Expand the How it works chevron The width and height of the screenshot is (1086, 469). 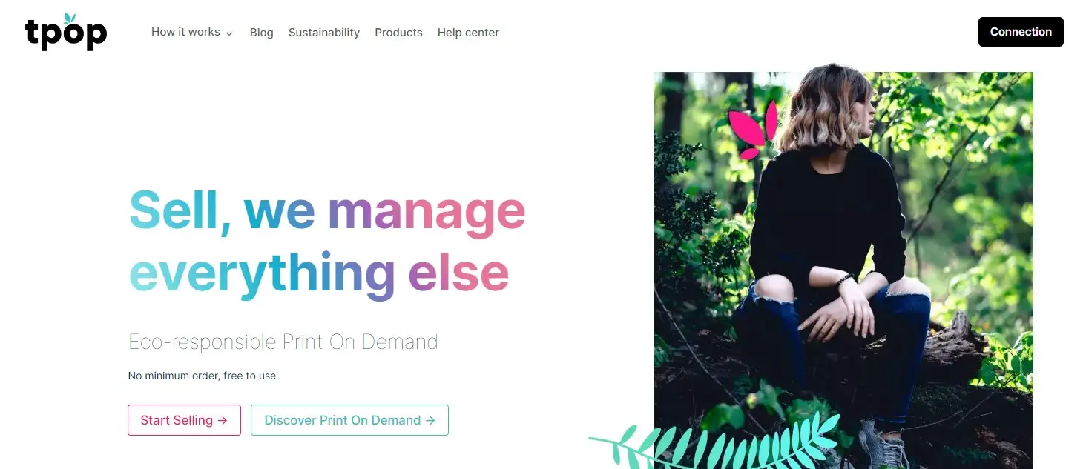click(x=229, y=33)
